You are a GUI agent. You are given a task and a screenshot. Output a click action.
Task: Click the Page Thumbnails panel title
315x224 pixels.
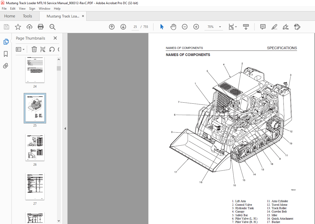30,38
